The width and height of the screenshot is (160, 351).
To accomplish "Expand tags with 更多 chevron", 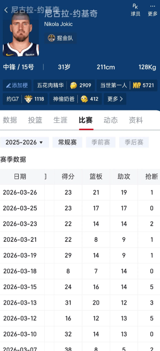I will 115,99.
